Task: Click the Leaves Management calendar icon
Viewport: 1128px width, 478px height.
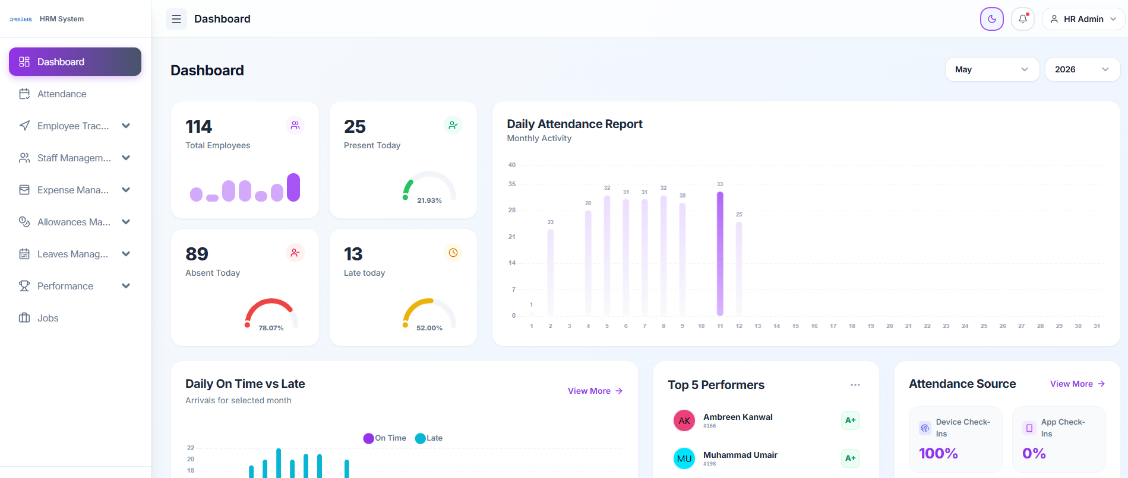Action: point(24,254)
